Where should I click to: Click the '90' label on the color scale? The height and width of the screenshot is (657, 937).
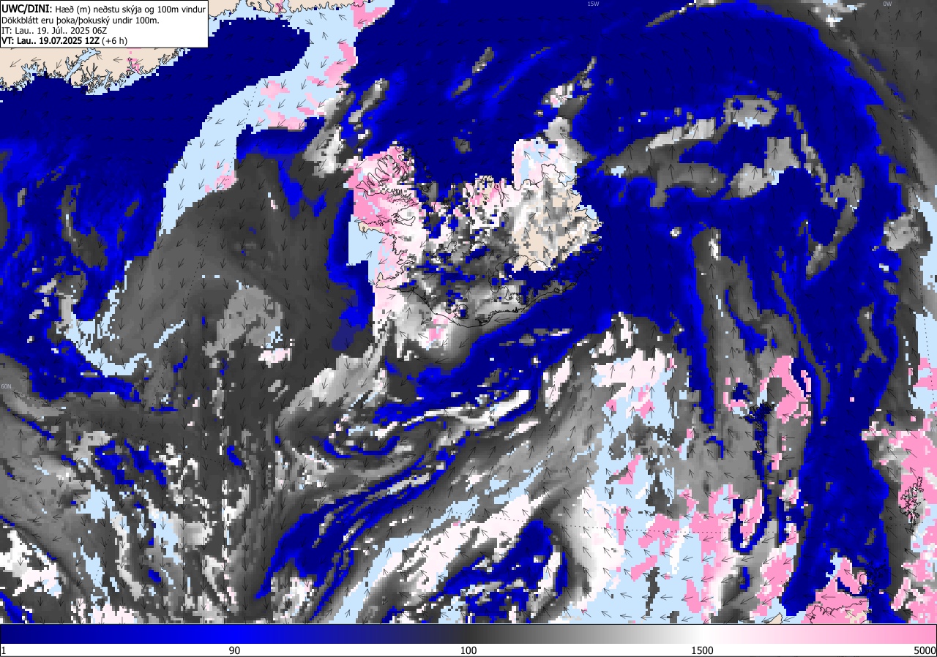tap(234, 650)
